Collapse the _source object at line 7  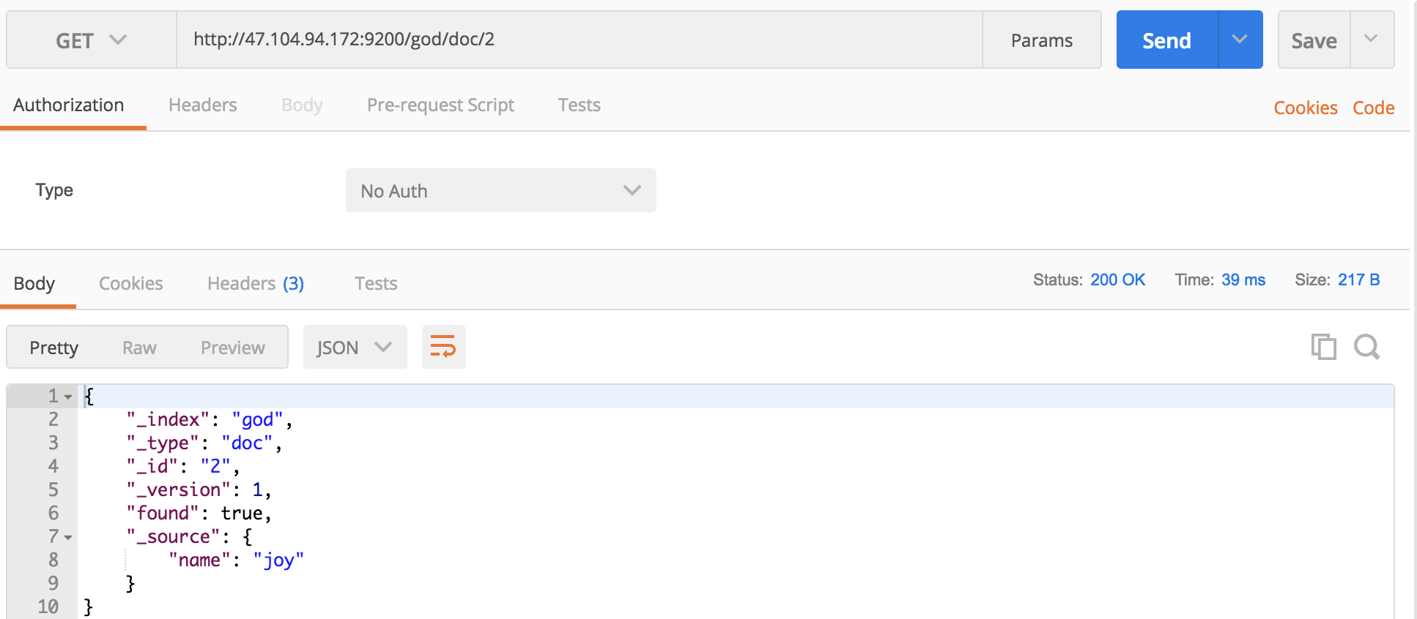68,537
